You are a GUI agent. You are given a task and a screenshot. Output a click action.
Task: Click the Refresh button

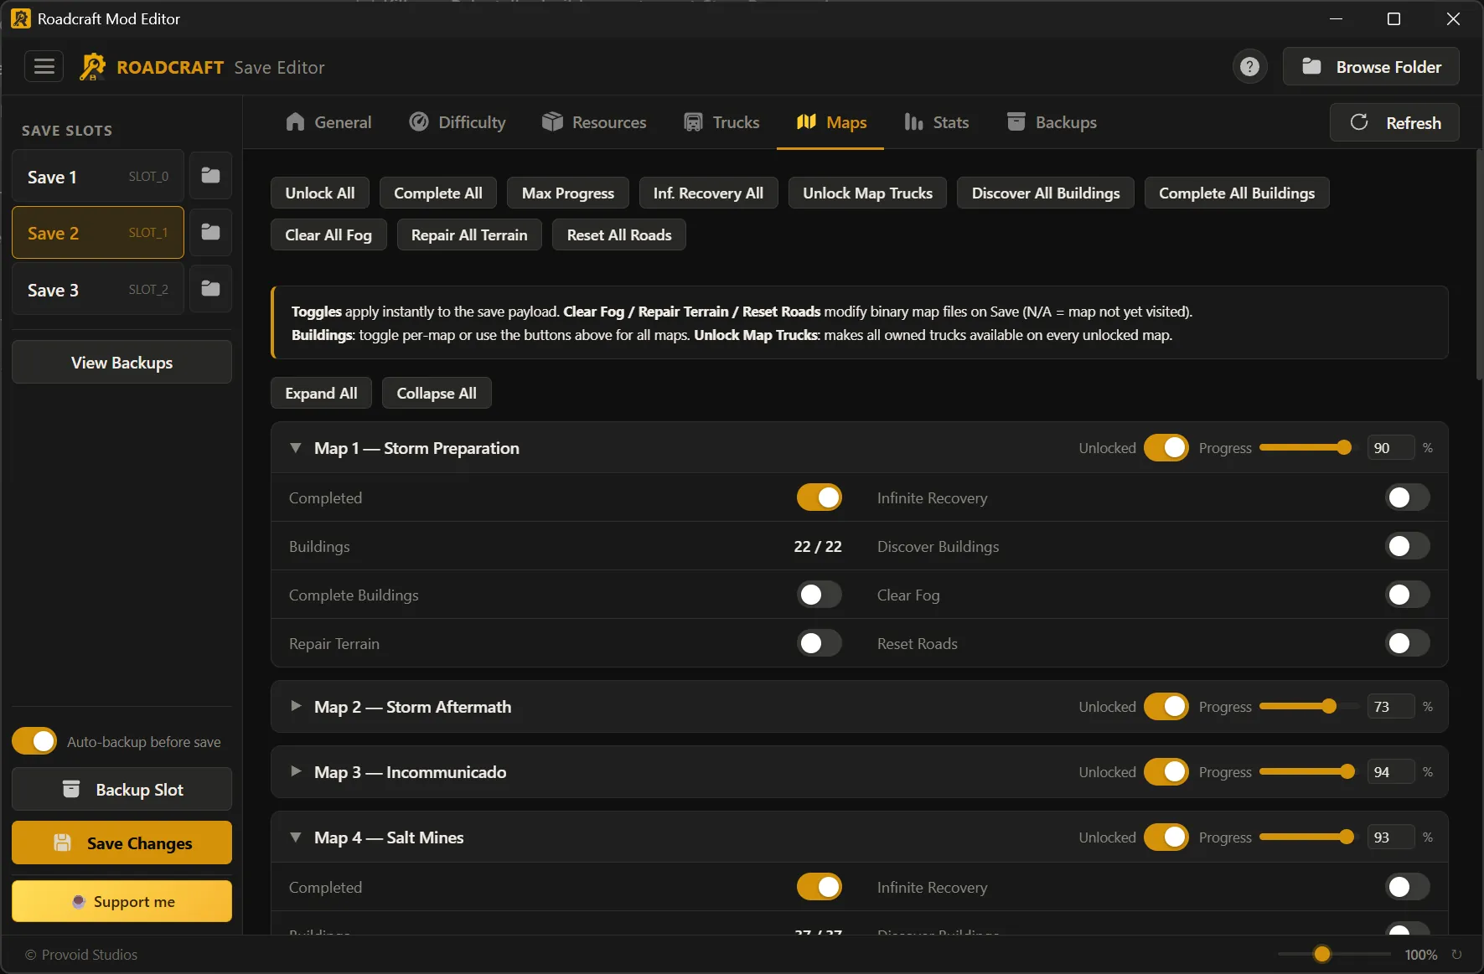(1395, 122)
